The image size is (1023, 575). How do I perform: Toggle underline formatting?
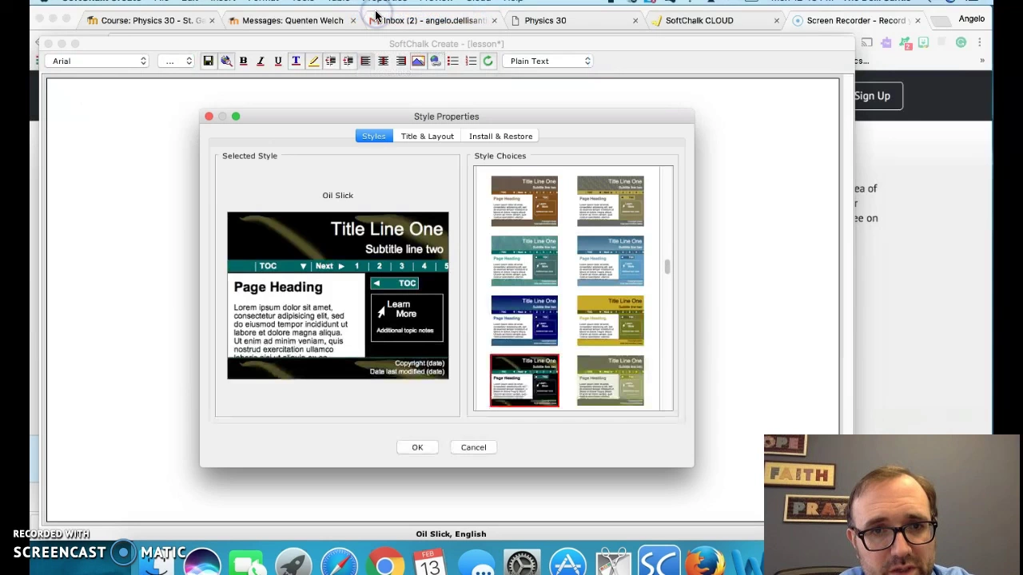[278, 61]
